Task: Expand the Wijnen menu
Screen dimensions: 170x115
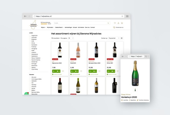Action: [x=44, y=27]
